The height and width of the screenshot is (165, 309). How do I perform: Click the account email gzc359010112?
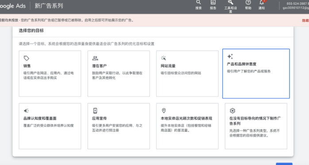(x=296, y=8)
